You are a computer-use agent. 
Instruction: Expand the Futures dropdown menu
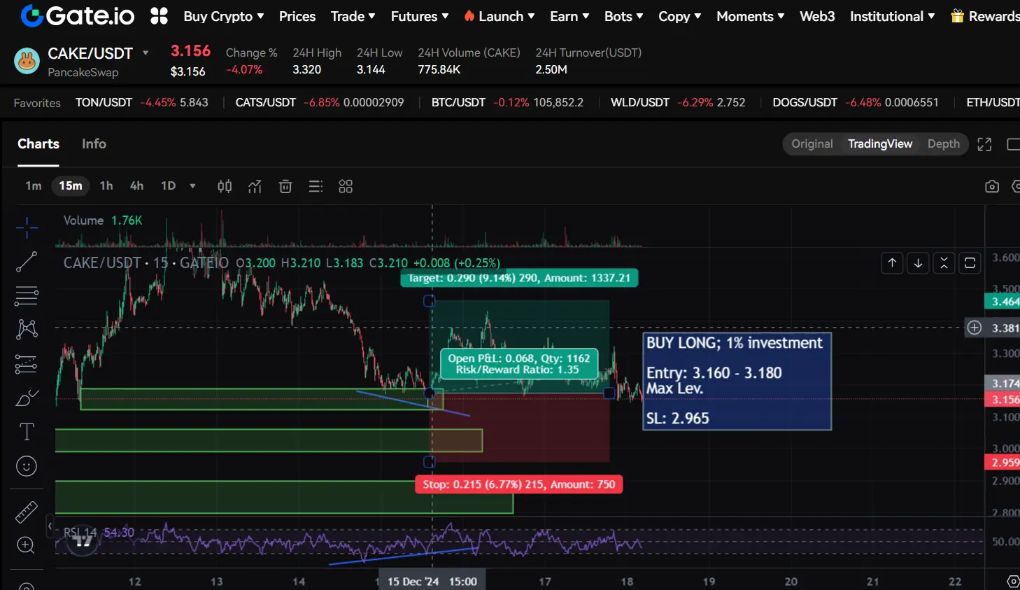click(x=420, y=16)
